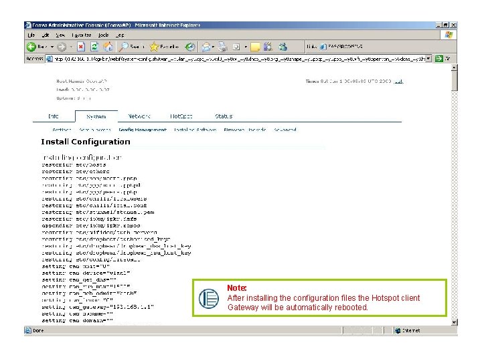Viewport: 482px width, 361px height.
Task: Click the 'Host Name' line
Action: tap(82, 82)
